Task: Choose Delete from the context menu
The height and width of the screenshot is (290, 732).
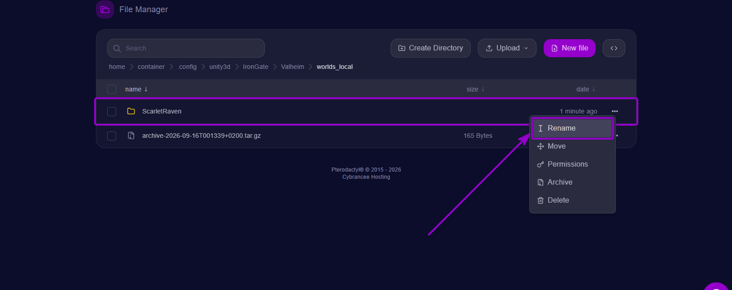Action: coord(573,200)
